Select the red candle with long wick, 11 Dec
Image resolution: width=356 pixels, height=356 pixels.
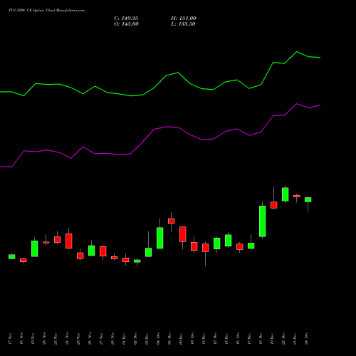point(206,248)
